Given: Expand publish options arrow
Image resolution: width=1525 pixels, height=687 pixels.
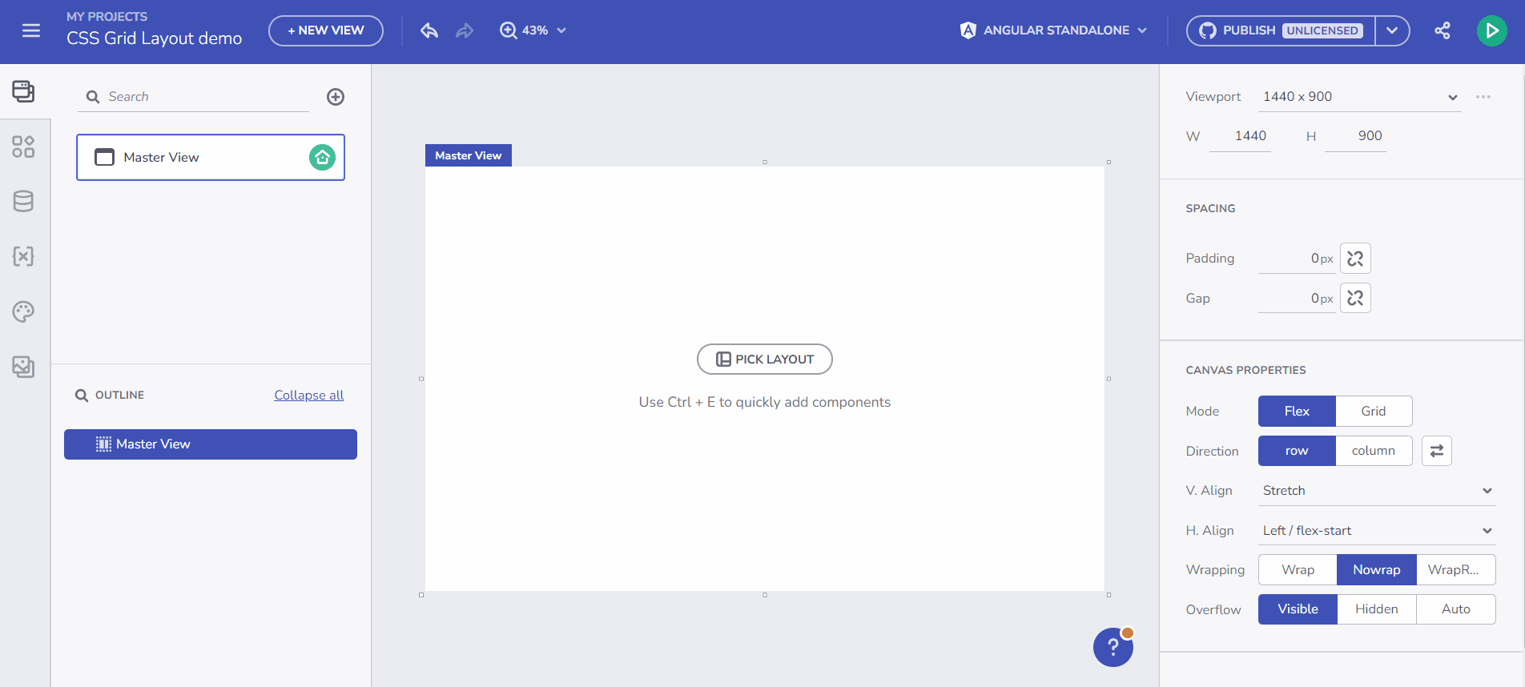Looking at the screenshot, I should tap(1392, 30).
